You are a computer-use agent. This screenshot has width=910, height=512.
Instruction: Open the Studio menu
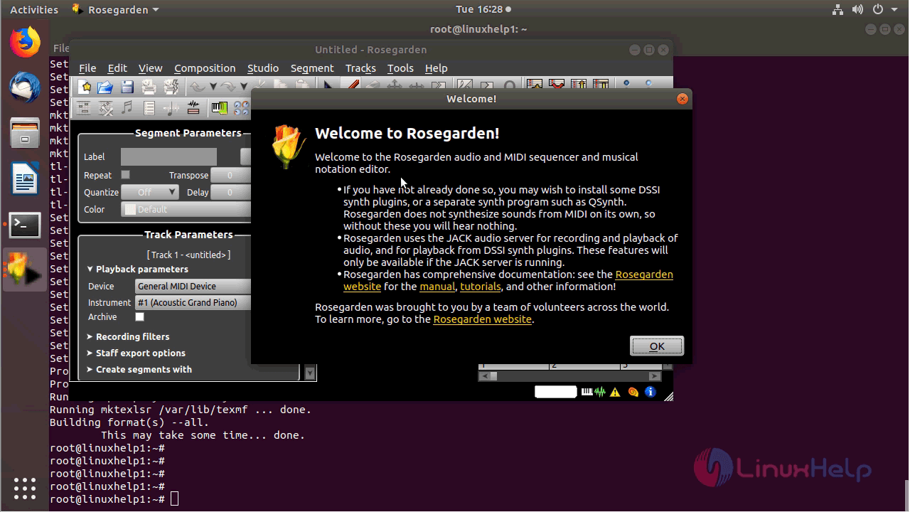tap(263, 68)
